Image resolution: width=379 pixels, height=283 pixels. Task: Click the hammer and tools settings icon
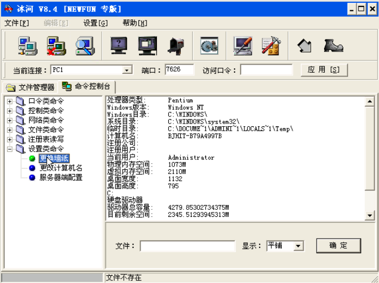[x=271, y=46]
